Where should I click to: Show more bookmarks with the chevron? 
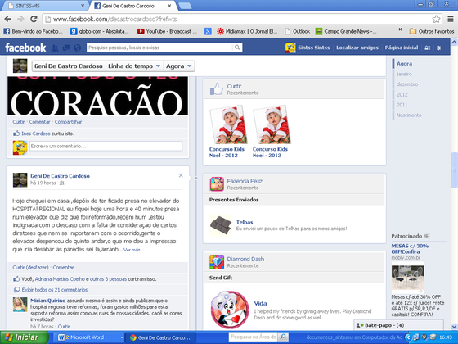[401, 29]
